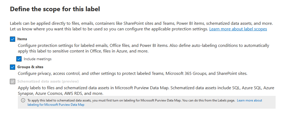282x114 pixels.
Task: Uncheck the Items checkbox
Action: 13,39
